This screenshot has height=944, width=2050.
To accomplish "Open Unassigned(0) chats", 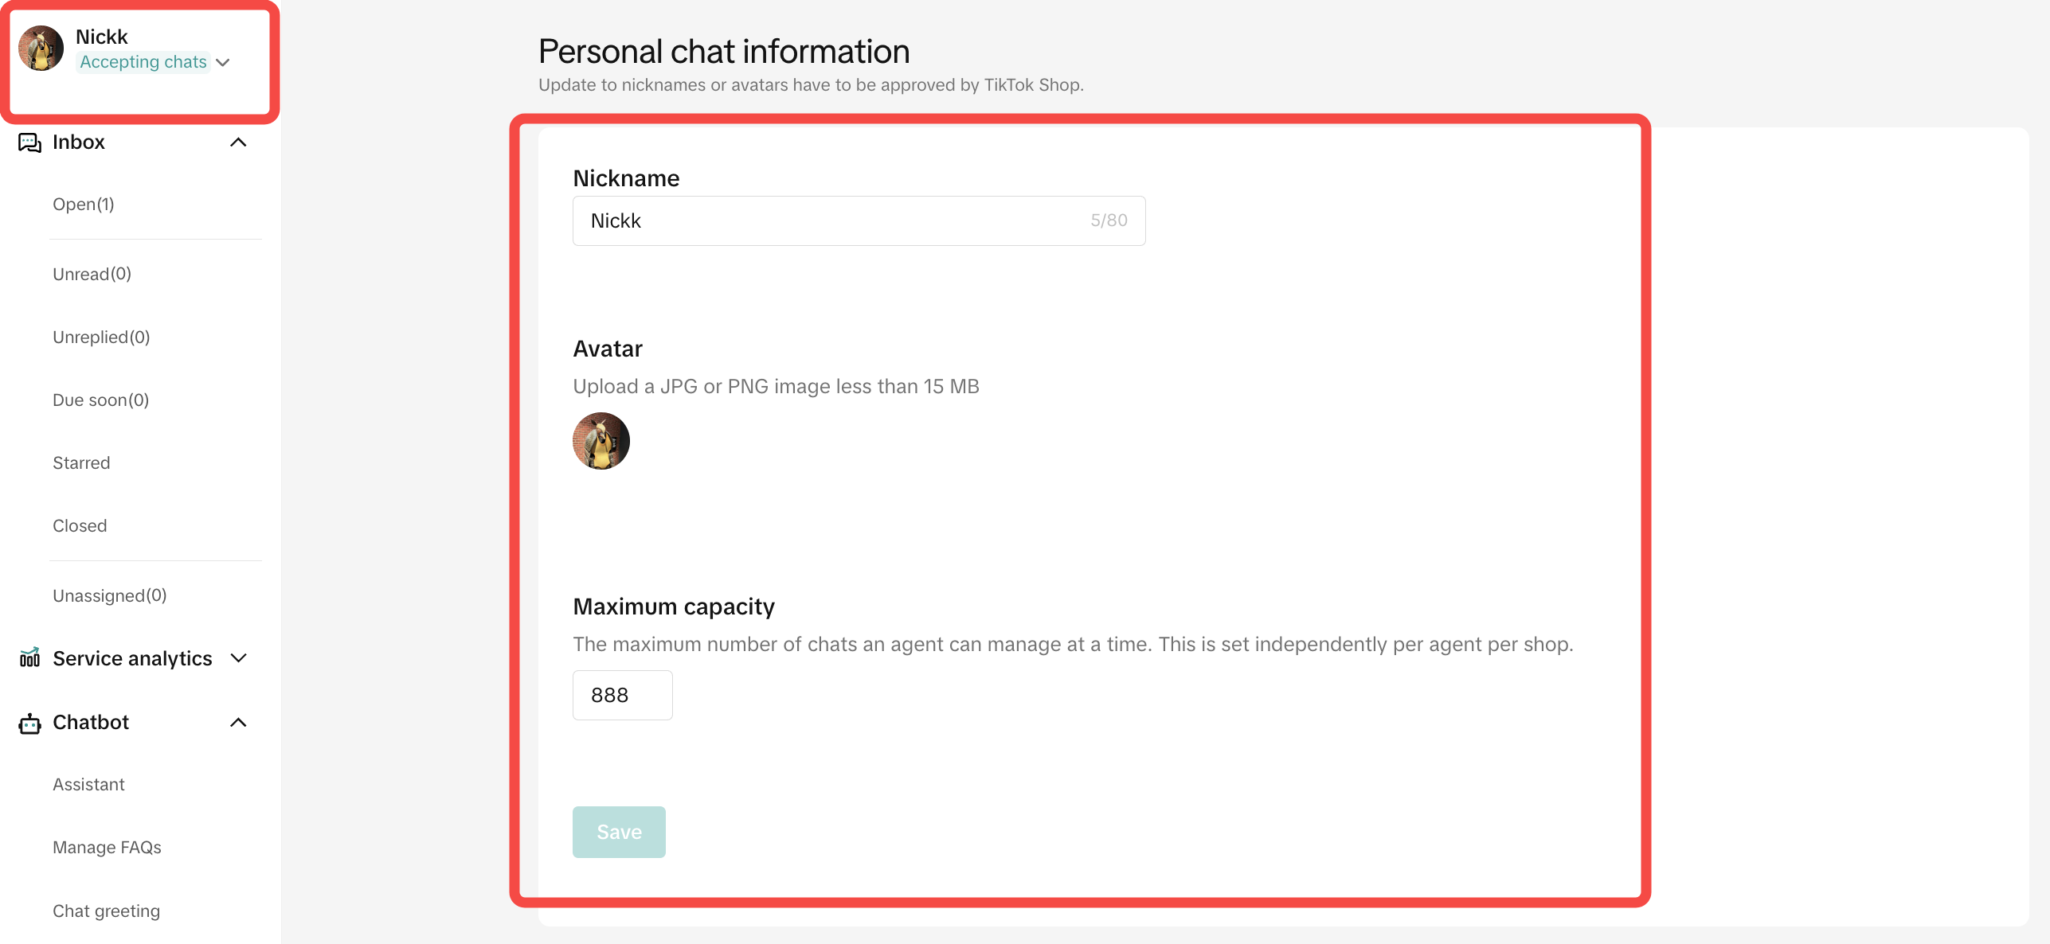I will pyautogui.click(x=109, y=596).
